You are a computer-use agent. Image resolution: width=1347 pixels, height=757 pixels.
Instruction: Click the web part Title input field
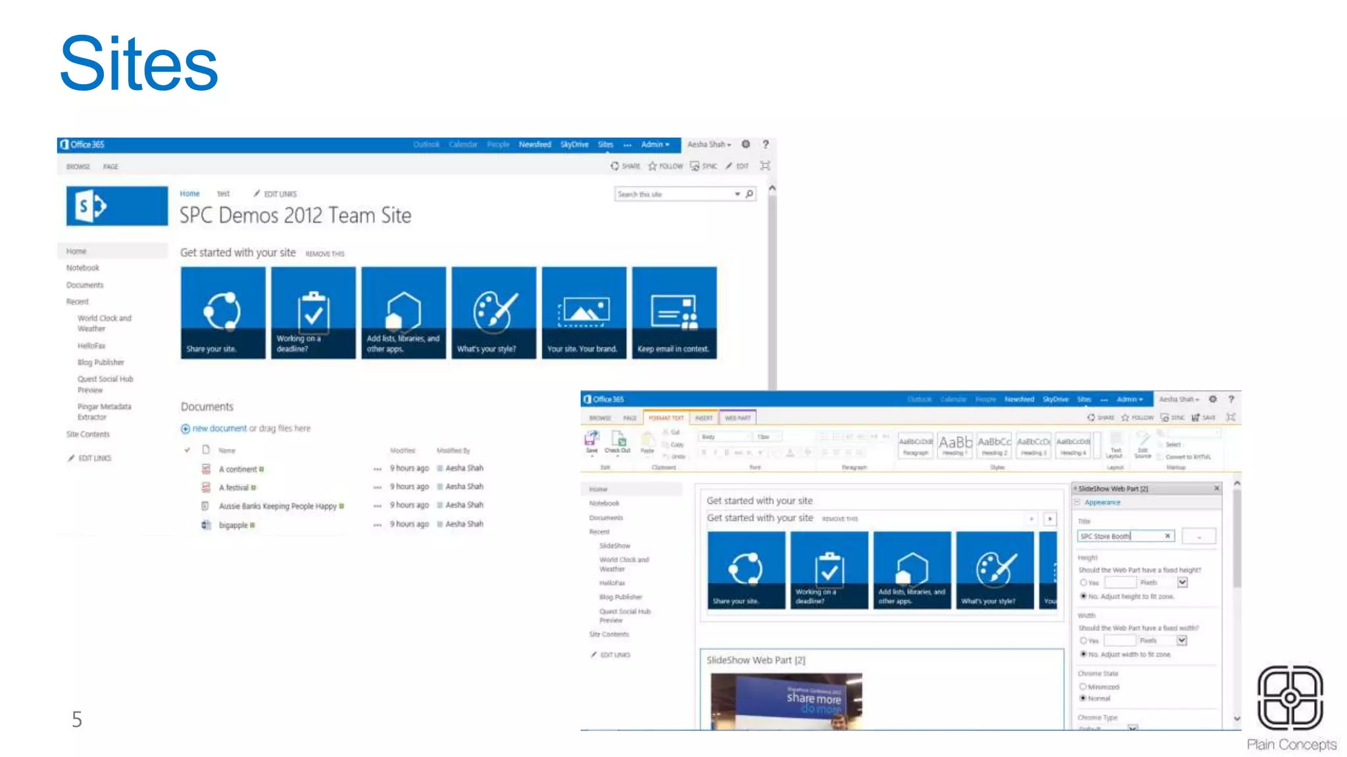tap(1121, 536)
